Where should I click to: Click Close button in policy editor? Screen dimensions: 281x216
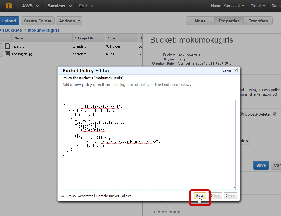coord(230,196)
